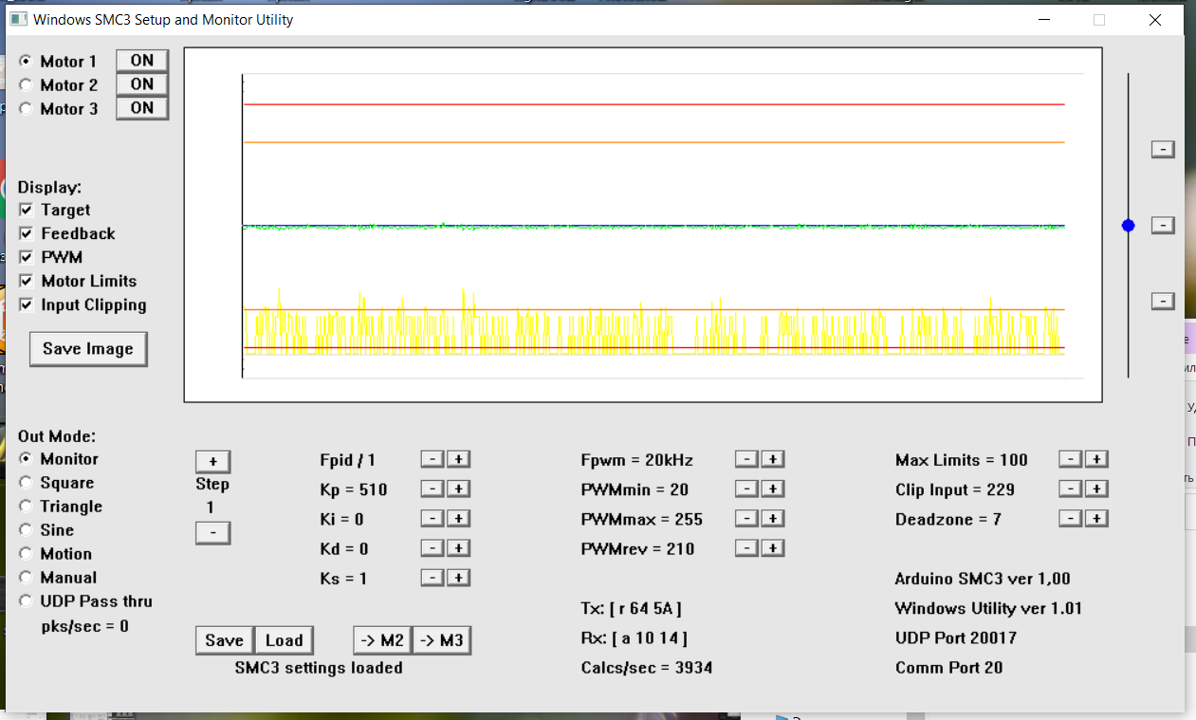This screenshot has height=720, width=1196.
Task: Increase the Kp value
Action: pos(459,489)
